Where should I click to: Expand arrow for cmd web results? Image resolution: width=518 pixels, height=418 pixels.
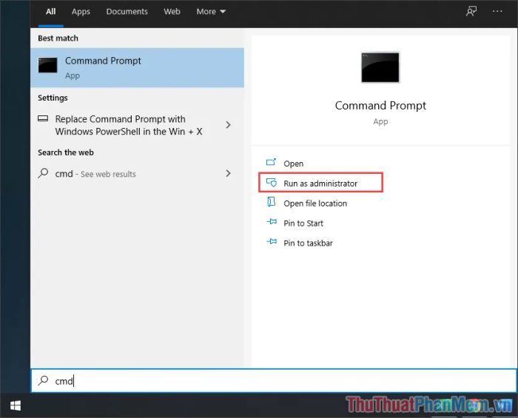click(228, 173)
